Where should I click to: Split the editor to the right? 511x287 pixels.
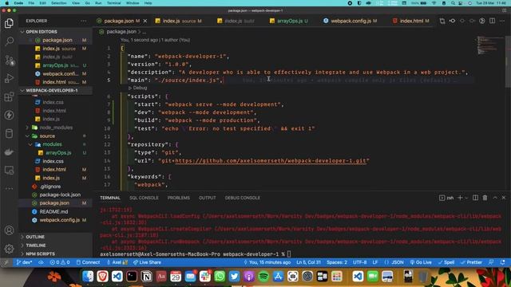pyautogui.click(x=492, y=21)
